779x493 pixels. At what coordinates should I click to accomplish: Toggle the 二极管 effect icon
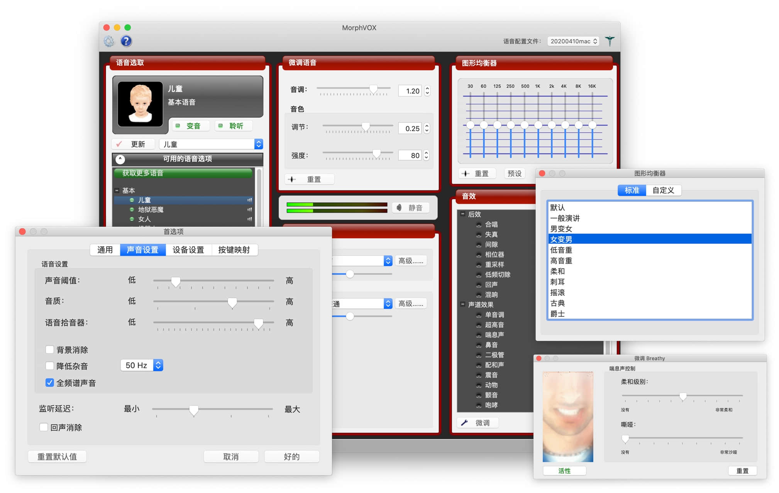[479, 355]
